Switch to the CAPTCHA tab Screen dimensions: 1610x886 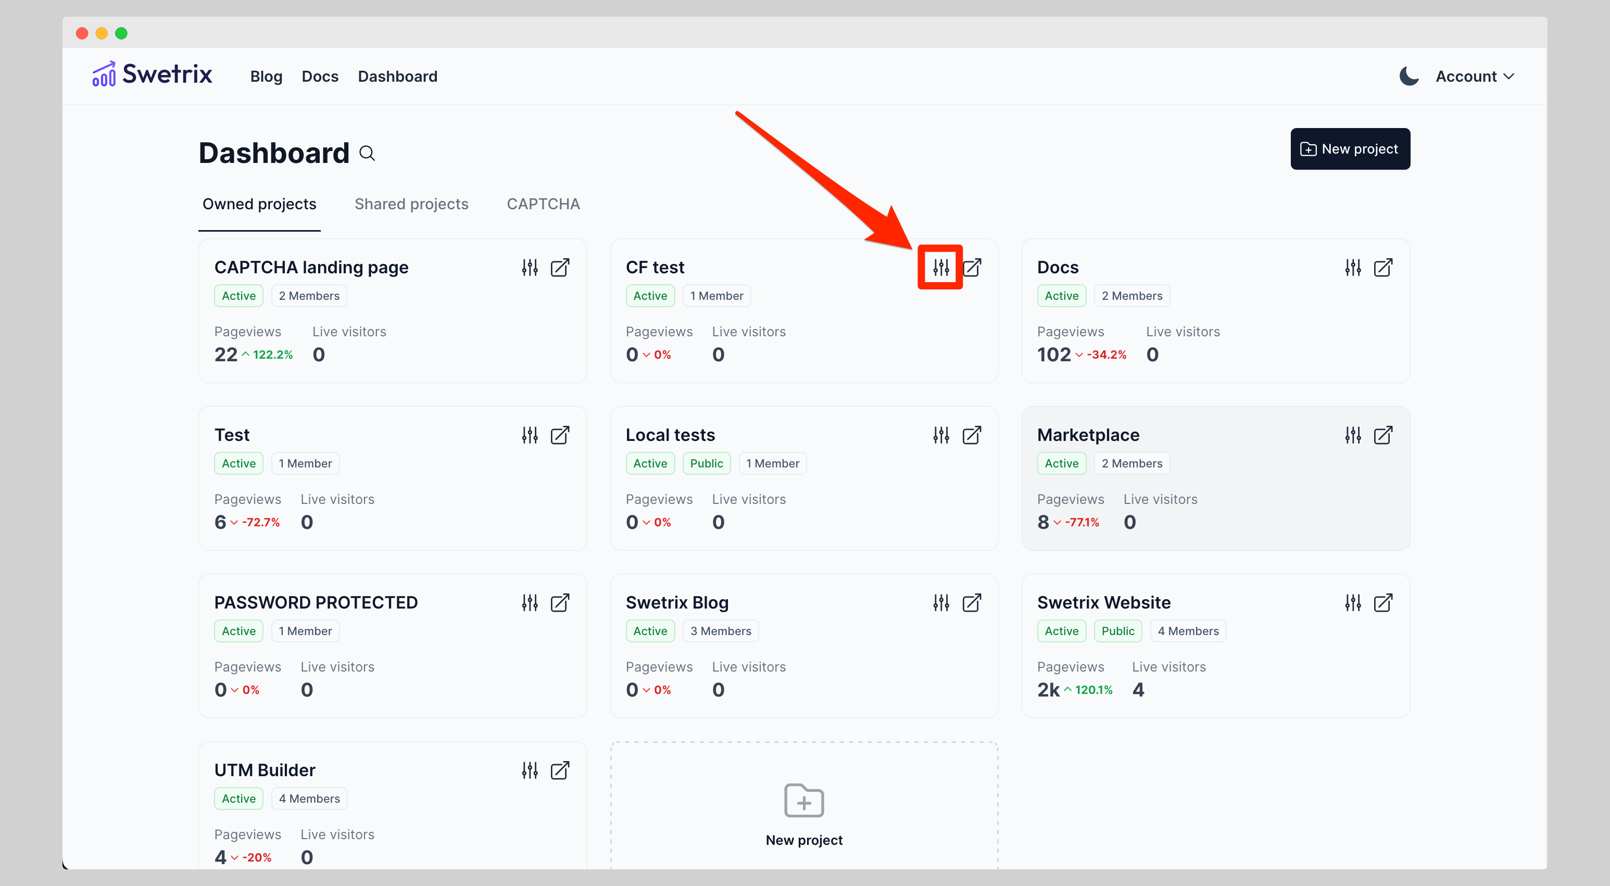coord(543,204)
